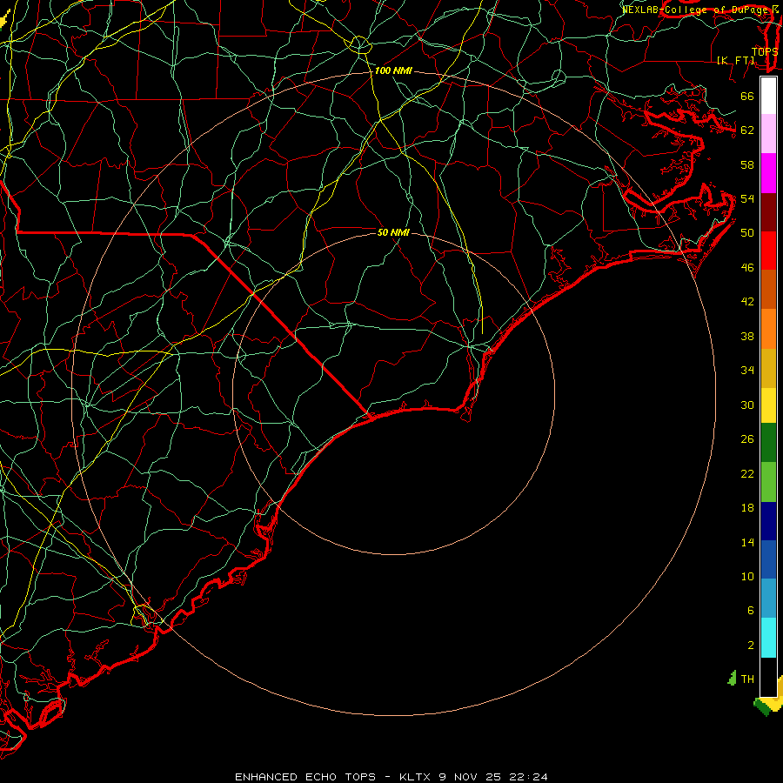Screen dimensions: 783x783
Task: Click the gold legend swatch
Action: (768, 368)
